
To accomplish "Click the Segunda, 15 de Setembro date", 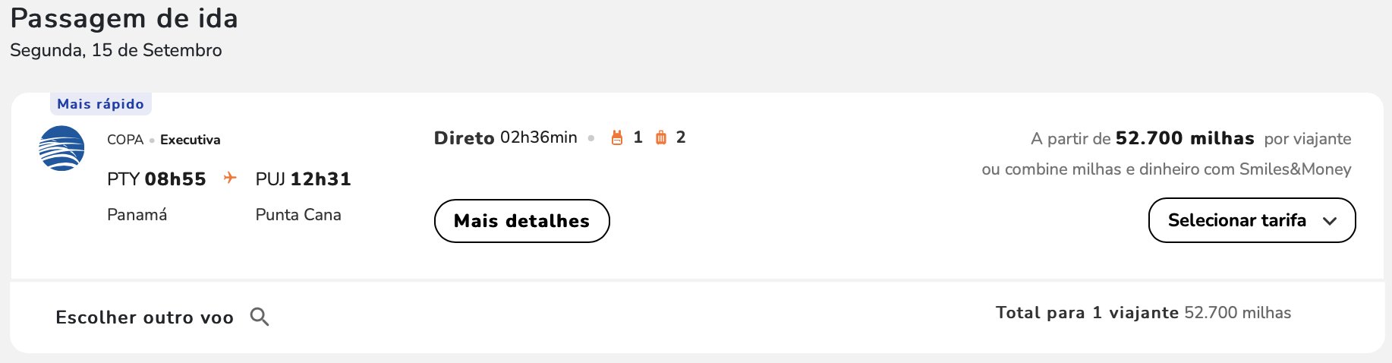I will tap(116, 50).
